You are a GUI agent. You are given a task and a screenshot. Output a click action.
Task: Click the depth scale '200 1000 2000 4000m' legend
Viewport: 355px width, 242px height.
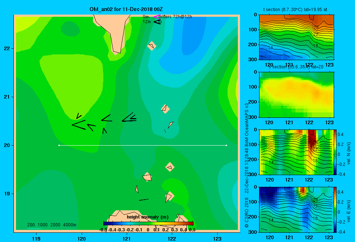coord(52,225)
